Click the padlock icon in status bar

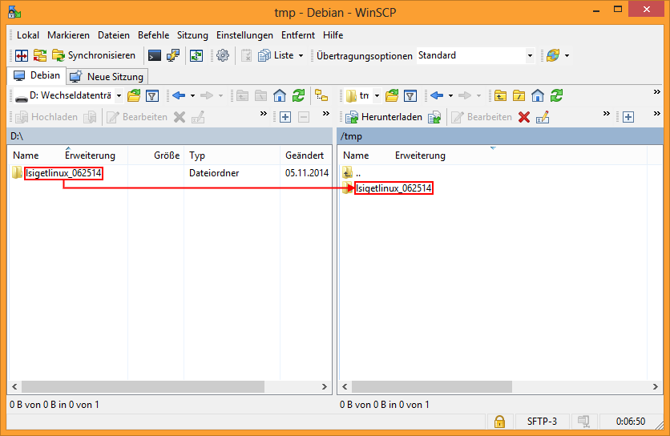(x=499, y=422)
